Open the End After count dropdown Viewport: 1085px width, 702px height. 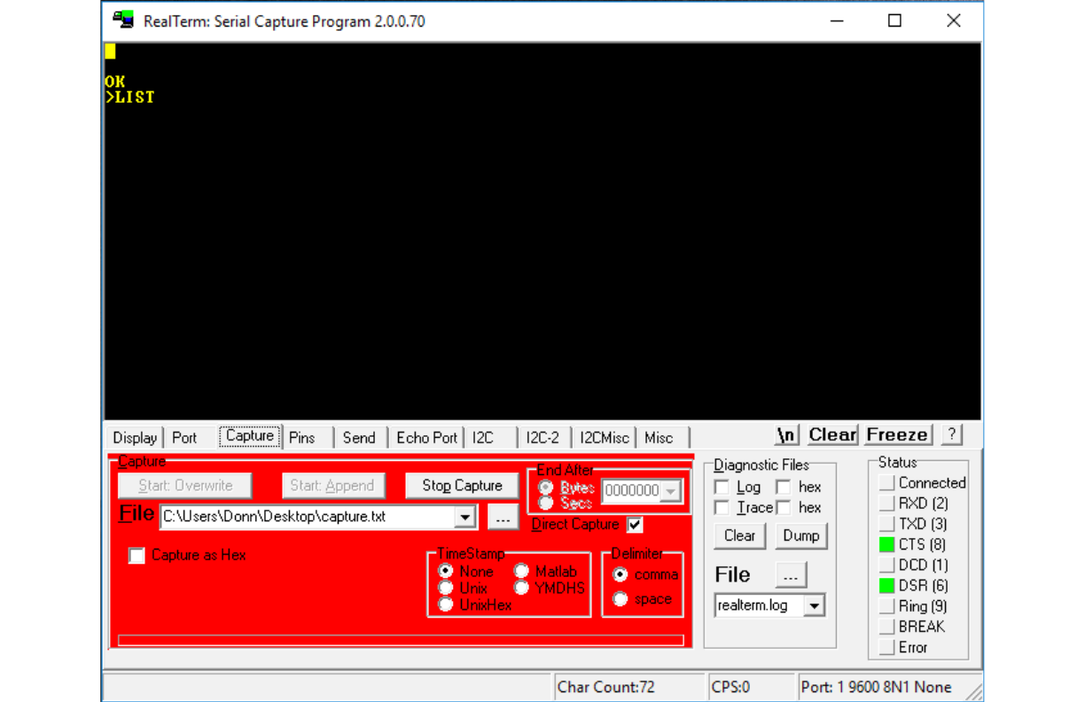point(670,491)
